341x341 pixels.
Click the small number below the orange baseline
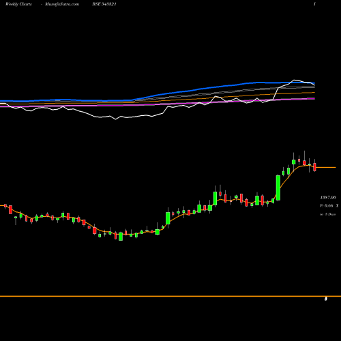[x=326, y=299]
